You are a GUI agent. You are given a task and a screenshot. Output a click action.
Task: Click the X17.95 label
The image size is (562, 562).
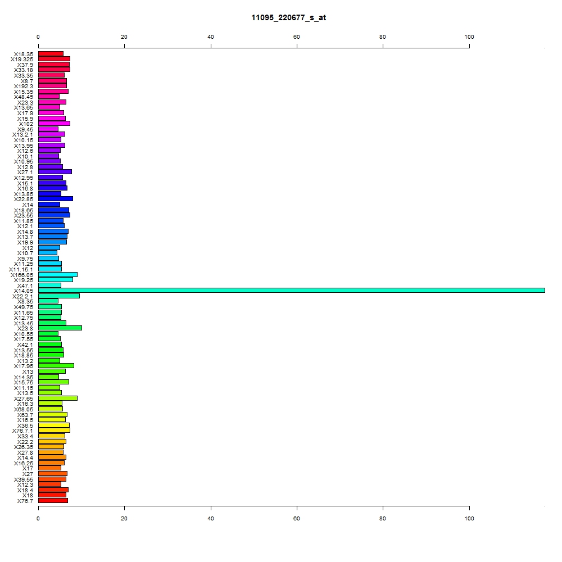23,366
